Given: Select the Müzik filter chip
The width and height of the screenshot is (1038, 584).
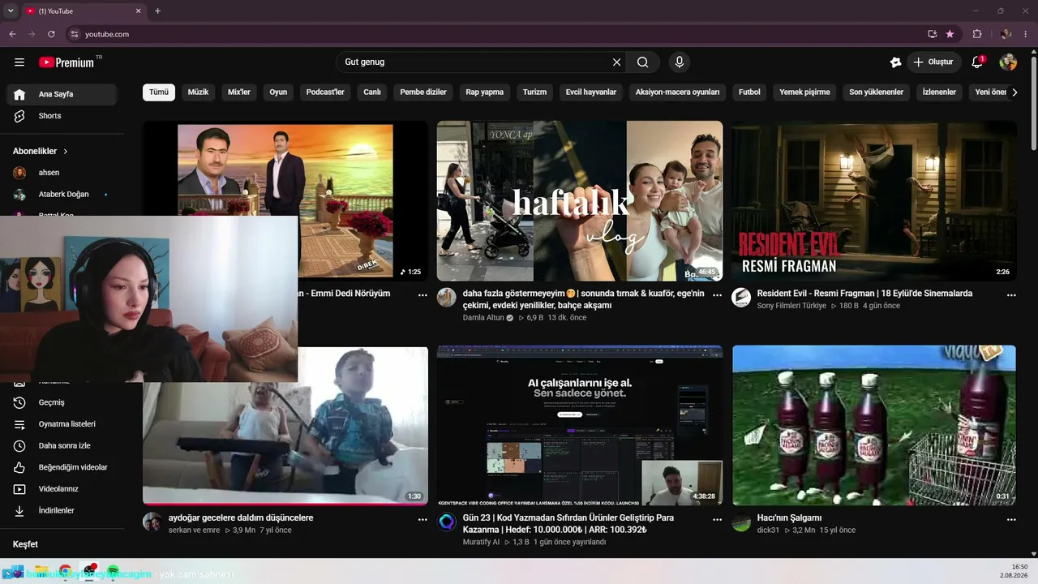Looking at the screenshot, I should pyautogui.click(x=198, y=92).
